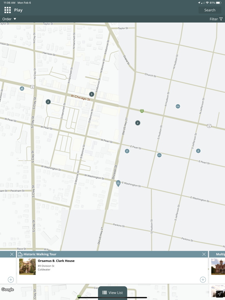
Task: Close the previous card on the left
Action: [12, 254]
